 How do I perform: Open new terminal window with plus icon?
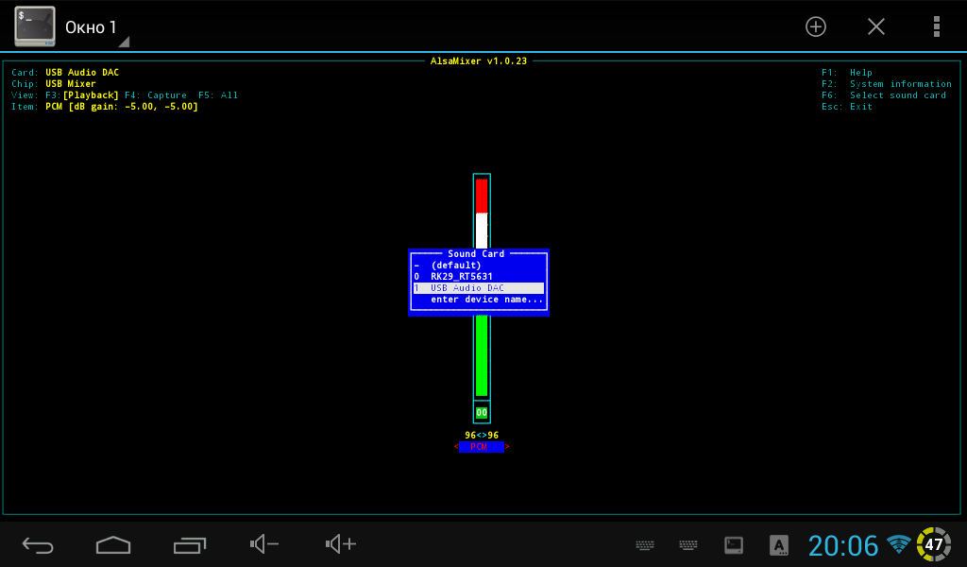(x=816, y=26)
